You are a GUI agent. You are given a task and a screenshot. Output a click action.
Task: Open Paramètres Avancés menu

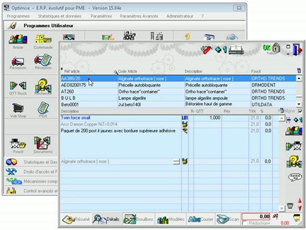point(139,16)
